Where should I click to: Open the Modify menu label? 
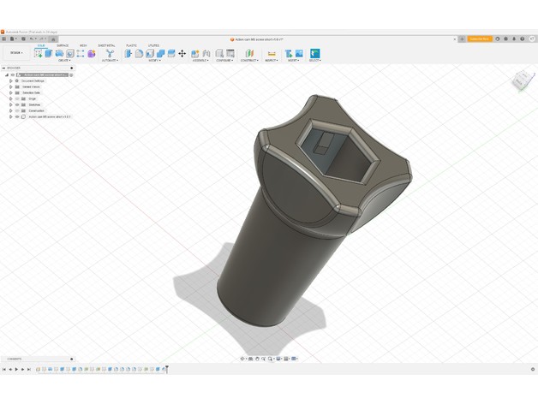click(x=156, y=61)
